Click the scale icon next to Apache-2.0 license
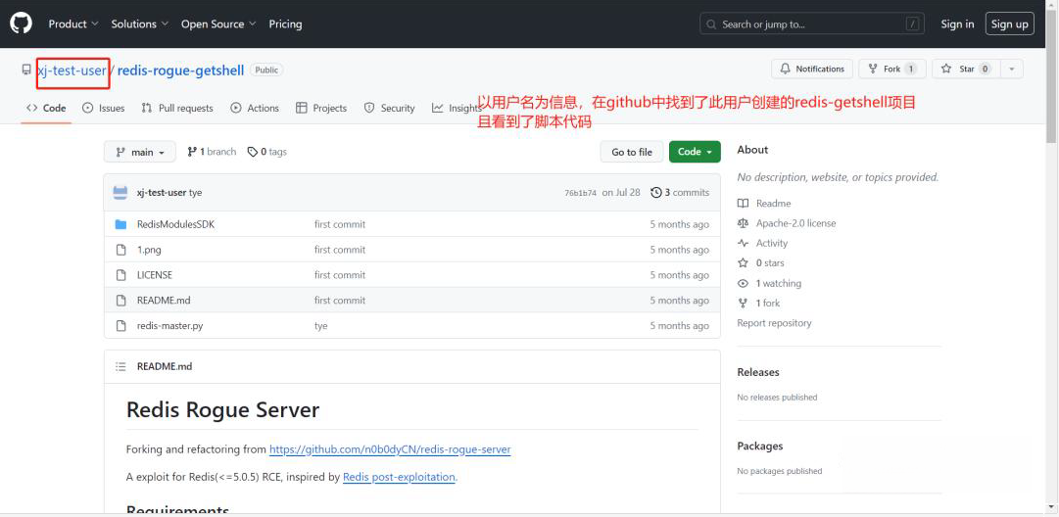 click(x=743, y=222)
